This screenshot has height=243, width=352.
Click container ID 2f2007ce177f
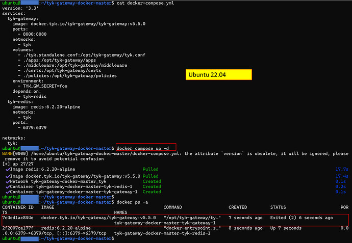tap(18, 228)
